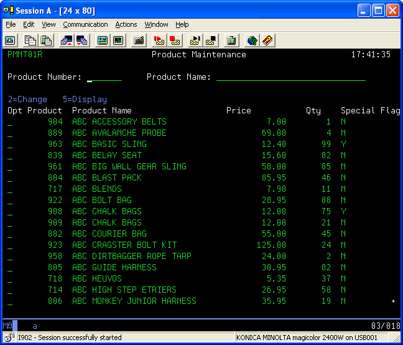Select Opt field for ABC COURIER BAG
403x345 pixels.
pyautogui.click(x=10, y=234)
